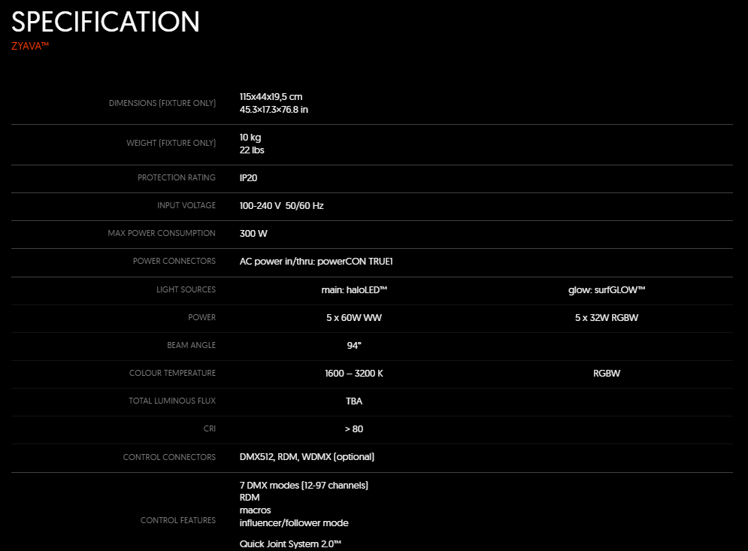This screenshot has height=551, width=748.
Task: Click the Quick Joint System 2.0 line
Action: tap(290, 544)
